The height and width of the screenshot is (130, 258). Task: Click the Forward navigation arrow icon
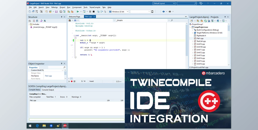(170, 12)
